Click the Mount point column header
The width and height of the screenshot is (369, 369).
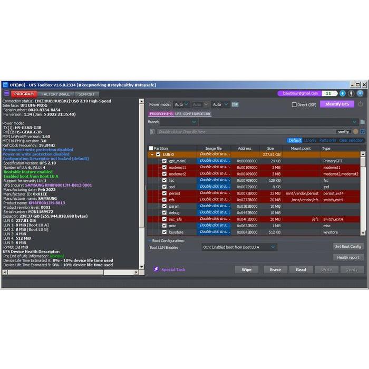(301, 148)
